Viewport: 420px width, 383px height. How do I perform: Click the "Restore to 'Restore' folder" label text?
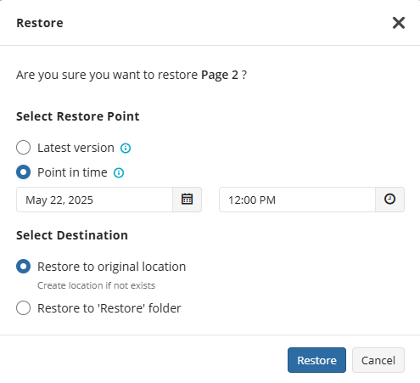(x=109, y=308)
